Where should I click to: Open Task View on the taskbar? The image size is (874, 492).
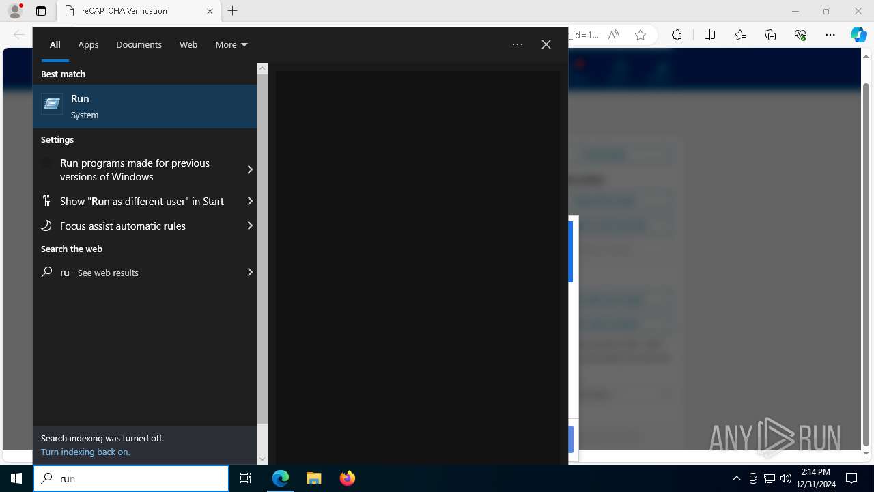[x=246, y=478]
